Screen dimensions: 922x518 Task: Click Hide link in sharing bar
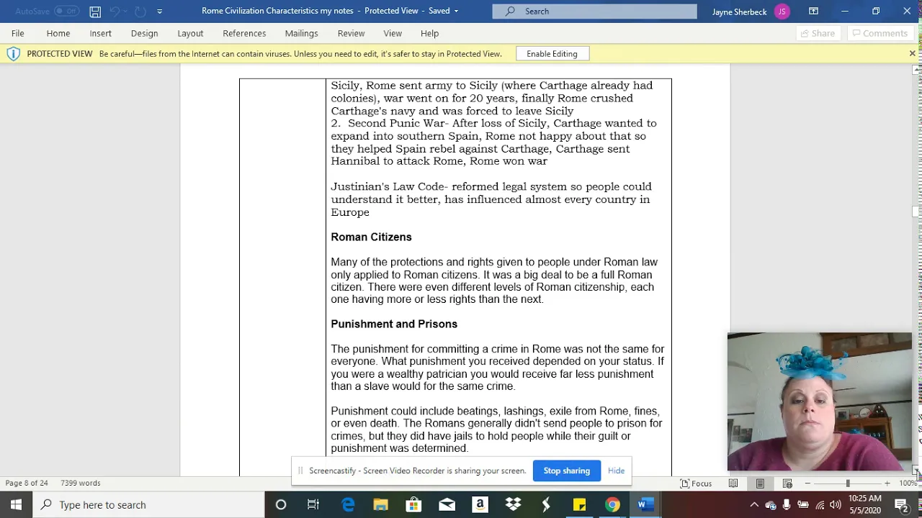point(616,471)
